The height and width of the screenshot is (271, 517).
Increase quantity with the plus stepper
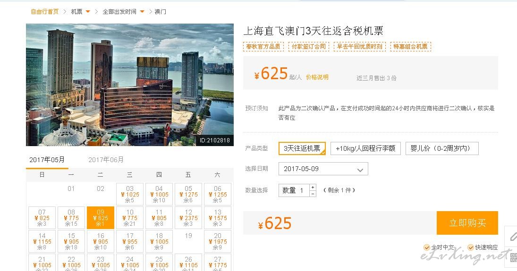coord(313,187)
